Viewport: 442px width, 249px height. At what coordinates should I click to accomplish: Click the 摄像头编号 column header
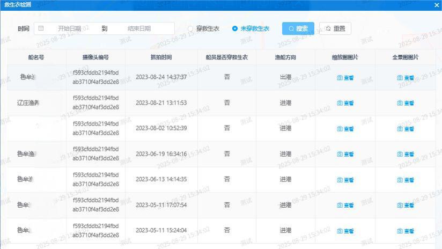pyautogui.click(x=95, y=57)
